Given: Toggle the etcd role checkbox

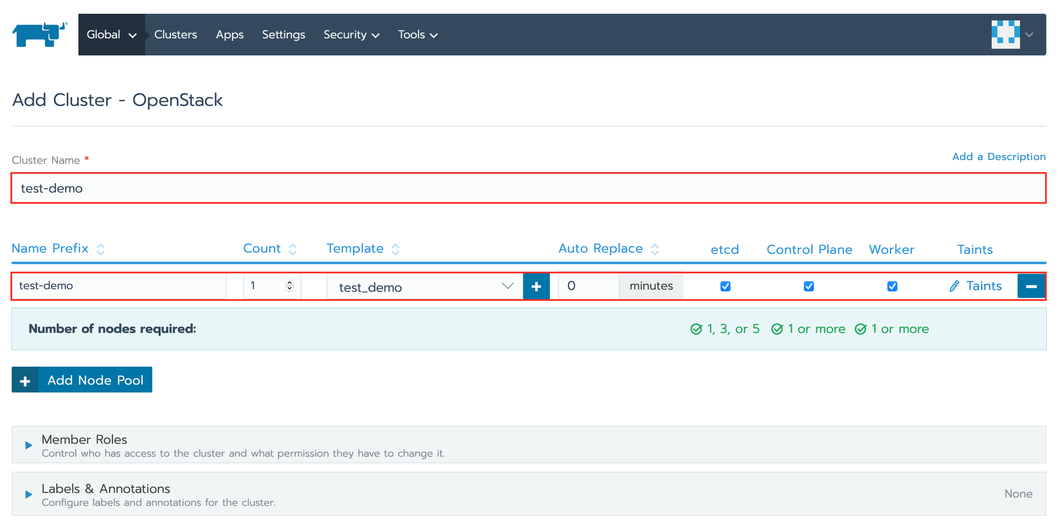Looking at the screenshot, I should click(725, 286).
